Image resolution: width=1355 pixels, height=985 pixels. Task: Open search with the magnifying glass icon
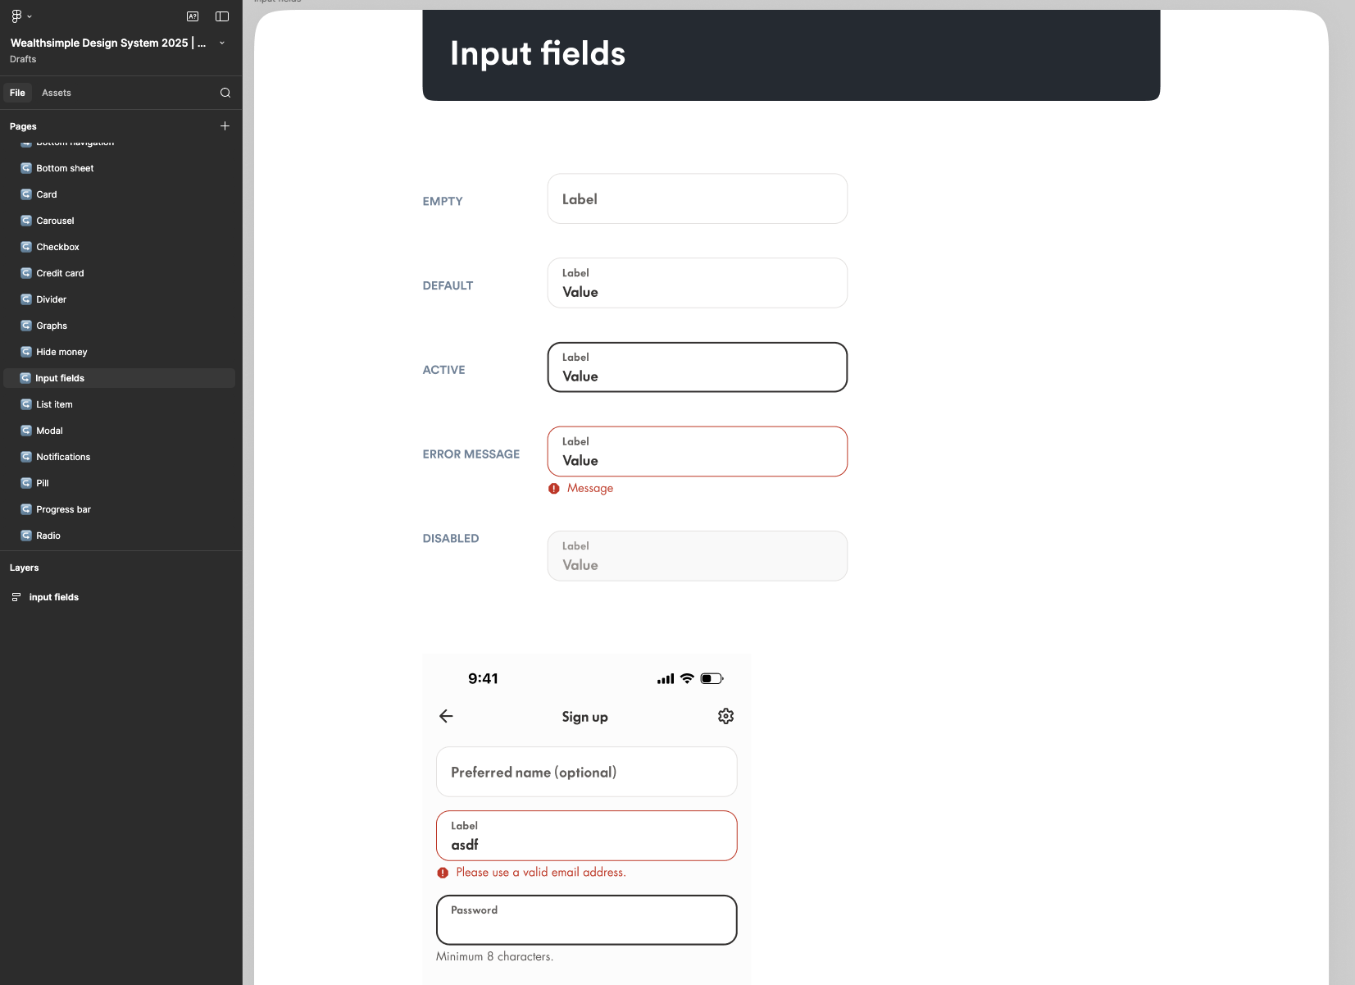225,93
